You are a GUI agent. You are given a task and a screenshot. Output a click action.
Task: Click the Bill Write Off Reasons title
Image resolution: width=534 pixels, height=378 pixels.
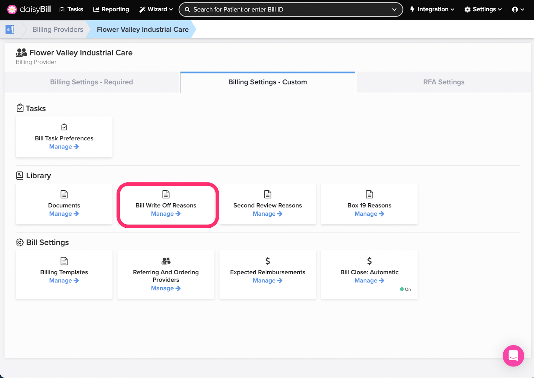[x=166, y=205]
